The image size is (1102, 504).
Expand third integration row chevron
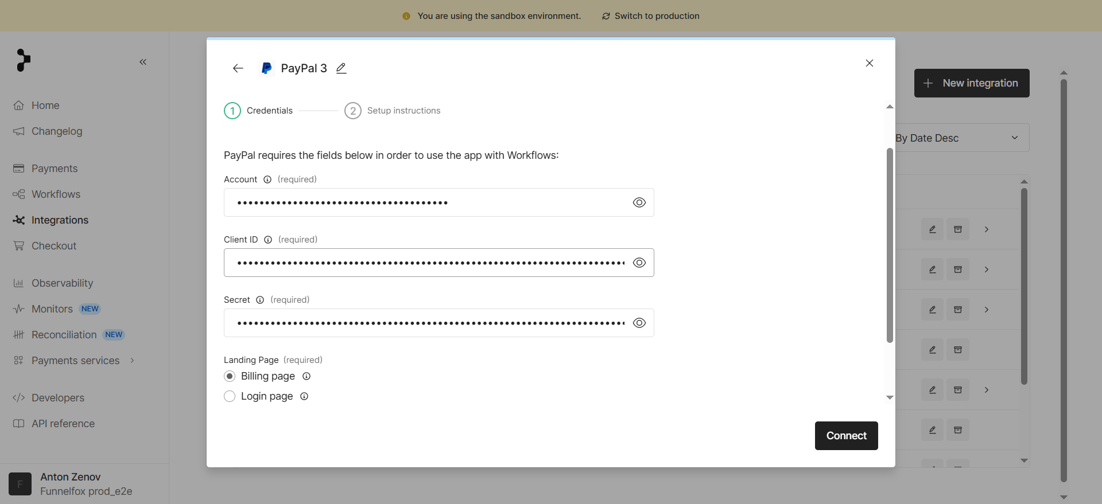(x=987, y=310)
